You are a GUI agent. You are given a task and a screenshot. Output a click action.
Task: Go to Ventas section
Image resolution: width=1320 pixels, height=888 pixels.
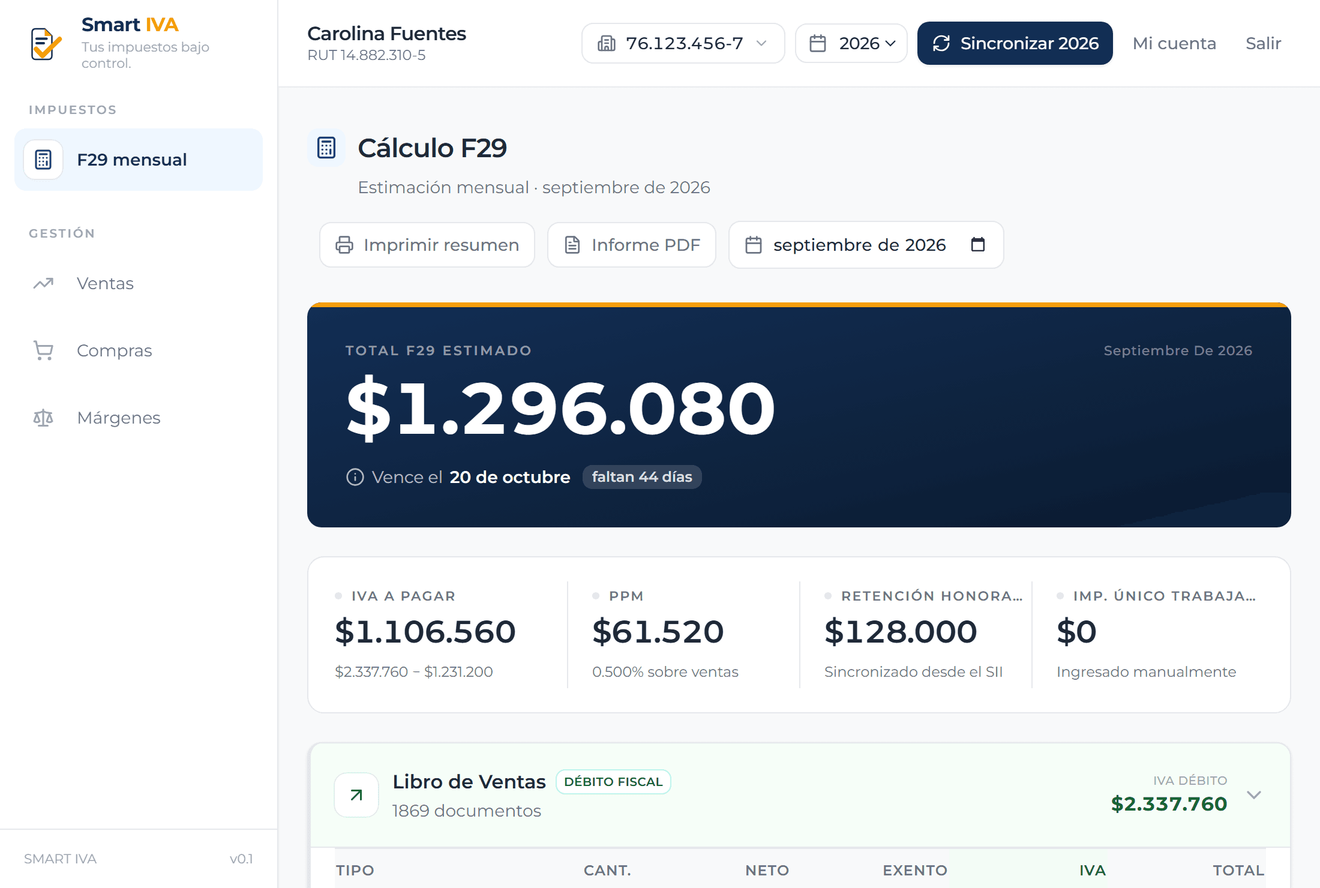105,283
